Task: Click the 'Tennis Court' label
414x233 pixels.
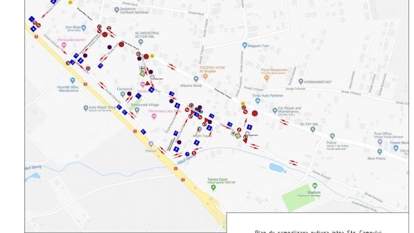Action: [x=217, y=179]
